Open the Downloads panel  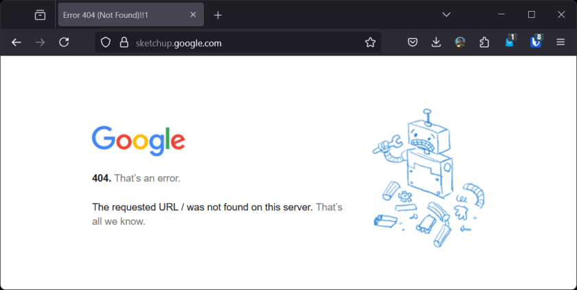click(x=436, y=43)
